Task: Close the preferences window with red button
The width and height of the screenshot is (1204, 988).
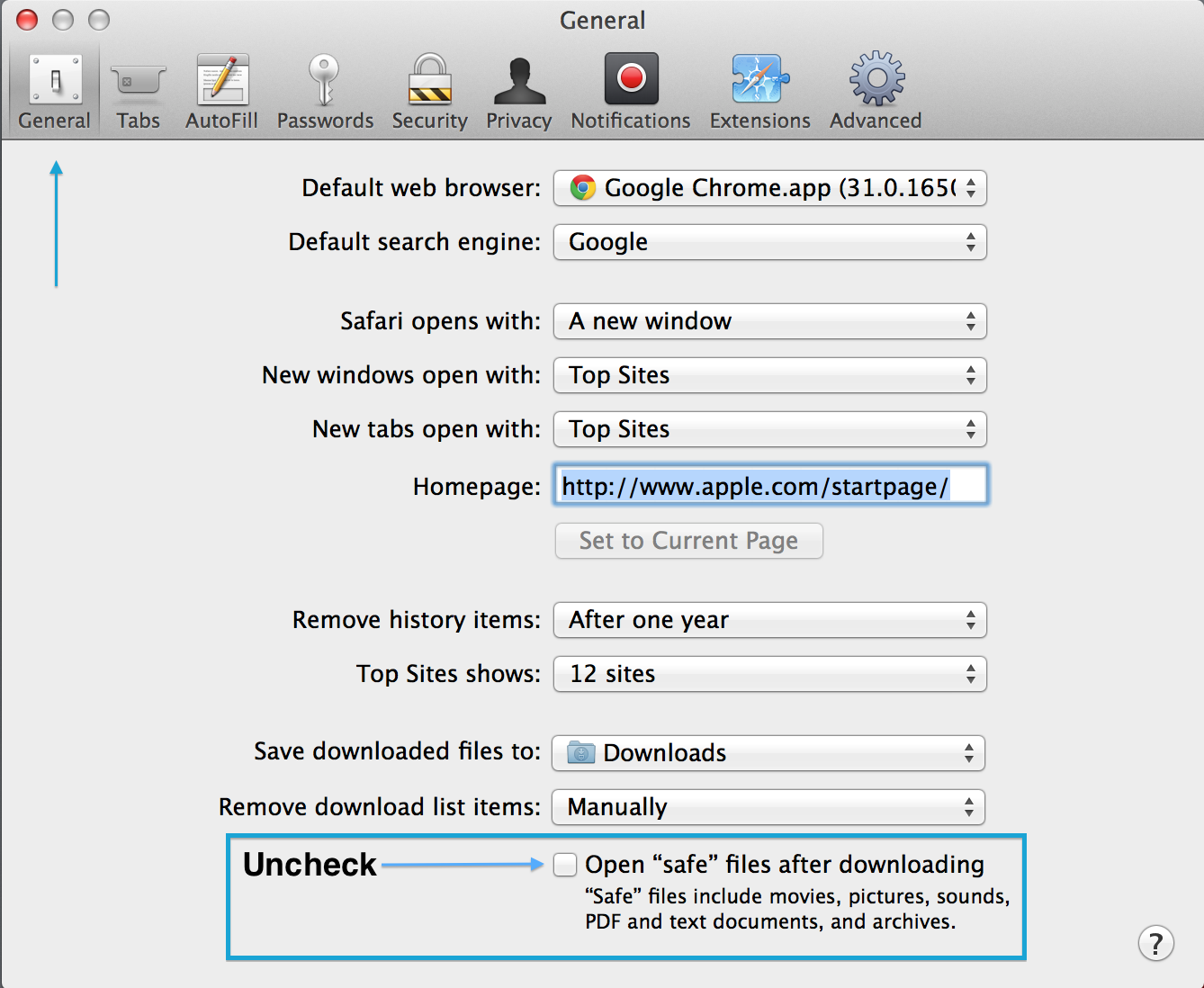Action: pos(28,20)
